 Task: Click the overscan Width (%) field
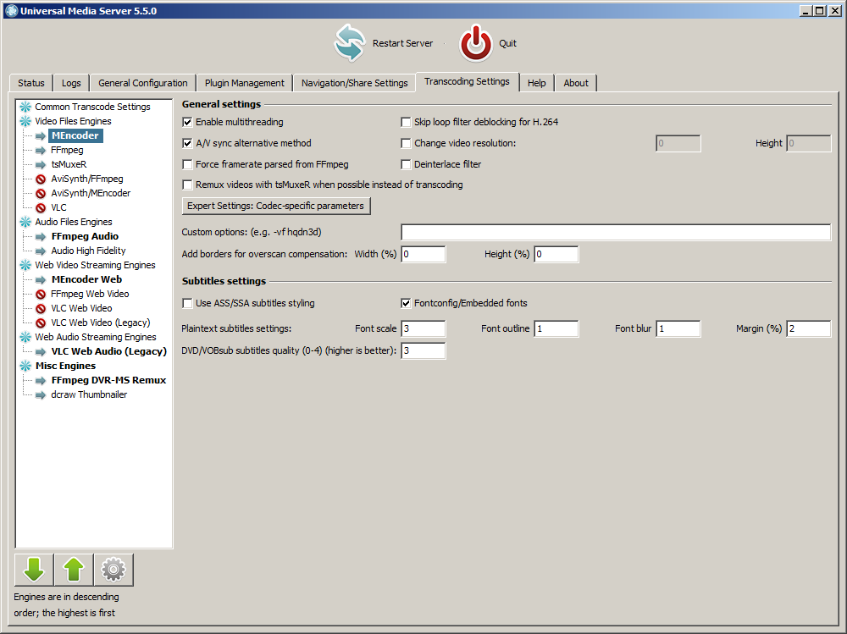tap(423, 254)
